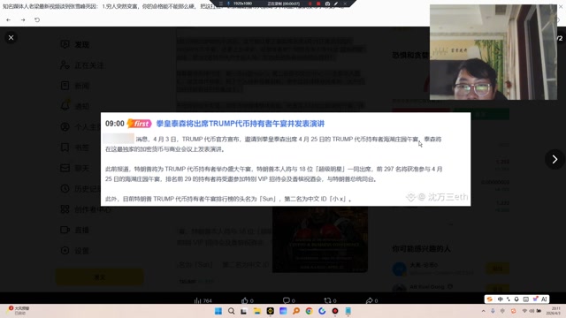Click the system tray microphone icon
Viewport: 566px width, 318px height.
[x=493, y=311]
